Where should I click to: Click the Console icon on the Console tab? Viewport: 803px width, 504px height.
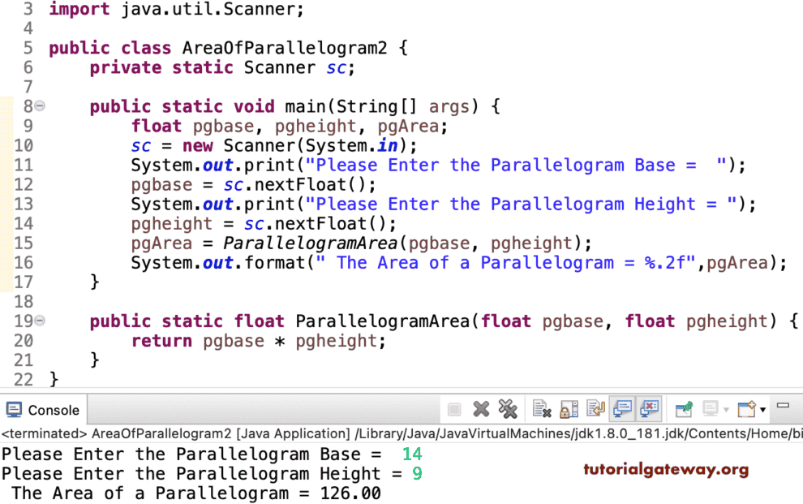click(x=15, y=410)
